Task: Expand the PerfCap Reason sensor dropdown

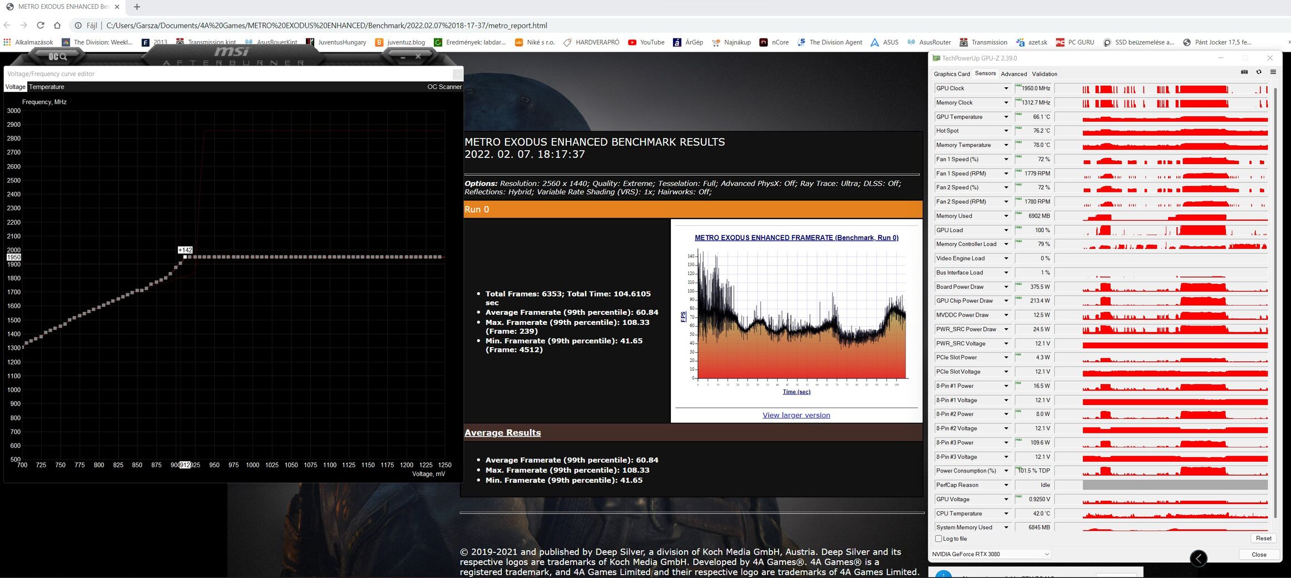Action: click(1006, 485)
